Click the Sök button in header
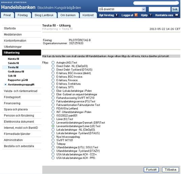Viewport: 181px width, 174px height. 175,9
